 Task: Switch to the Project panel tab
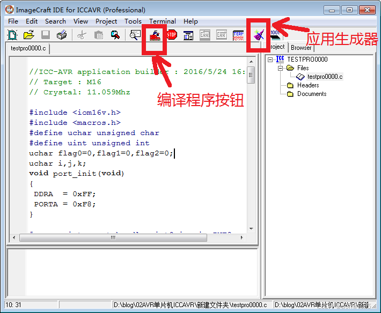pyautogui.click(x=277, y=47)
